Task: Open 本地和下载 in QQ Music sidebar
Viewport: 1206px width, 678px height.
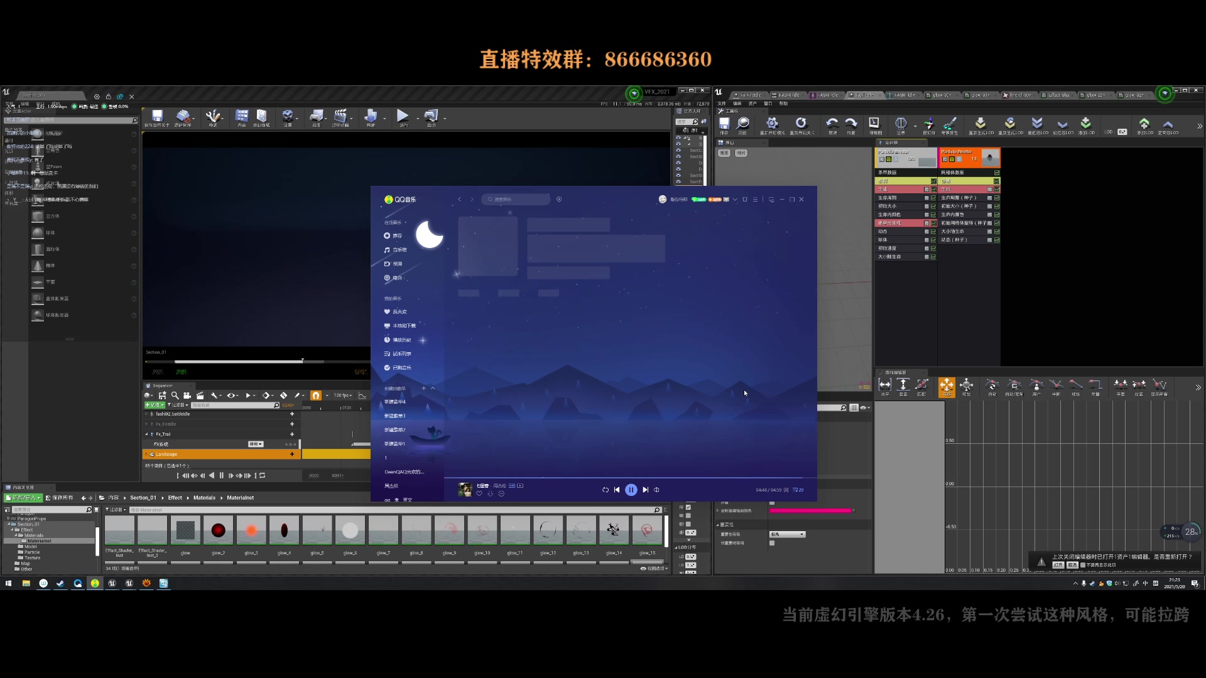Action: tap(400, 326)
